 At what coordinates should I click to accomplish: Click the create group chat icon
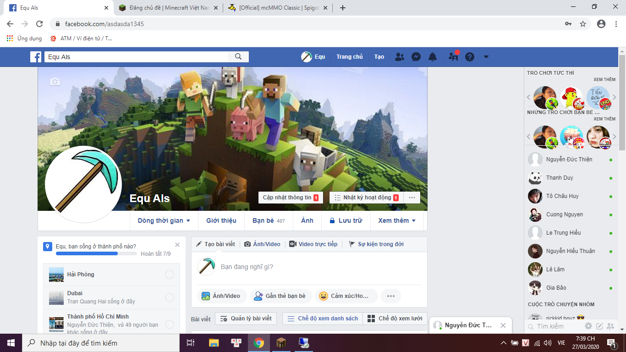coord(610,326)
